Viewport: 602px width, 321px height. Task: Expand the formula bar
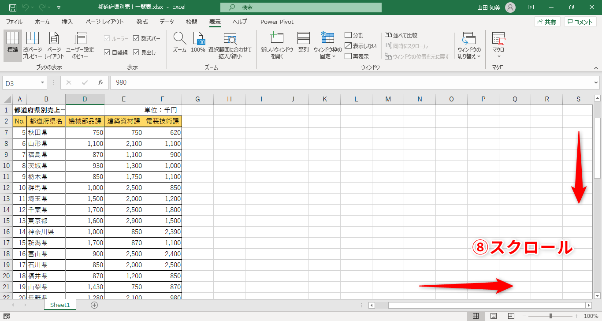[x=597, y=82]
